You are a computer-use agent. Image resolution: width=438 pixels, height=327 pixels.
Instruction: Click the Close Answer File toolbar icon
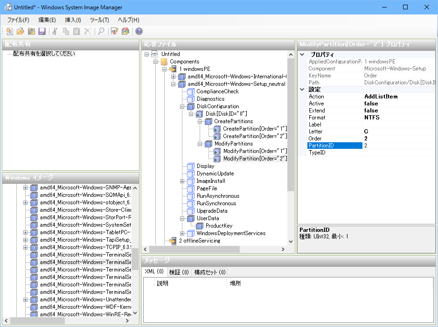pos(31,31)
